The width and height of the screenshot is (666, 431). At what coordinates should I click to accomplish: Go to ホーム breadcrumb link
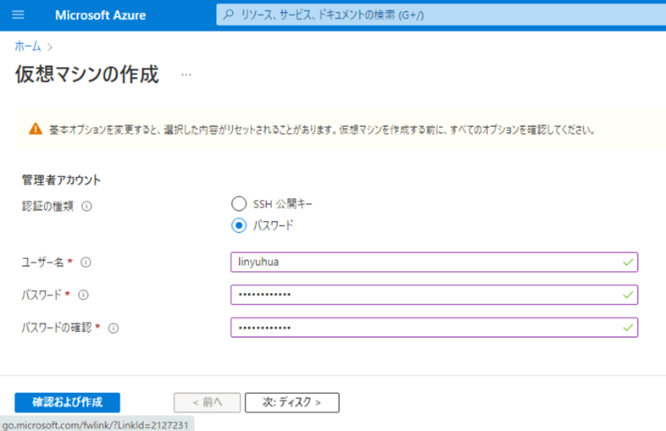28,46
